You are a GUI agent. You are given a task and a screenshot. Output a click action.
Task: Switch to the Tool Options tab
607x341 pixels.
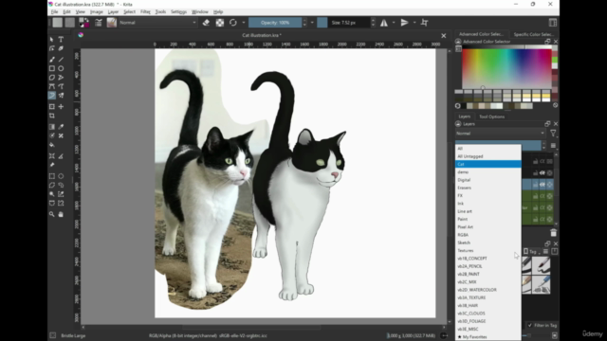[x=491, y=117]
